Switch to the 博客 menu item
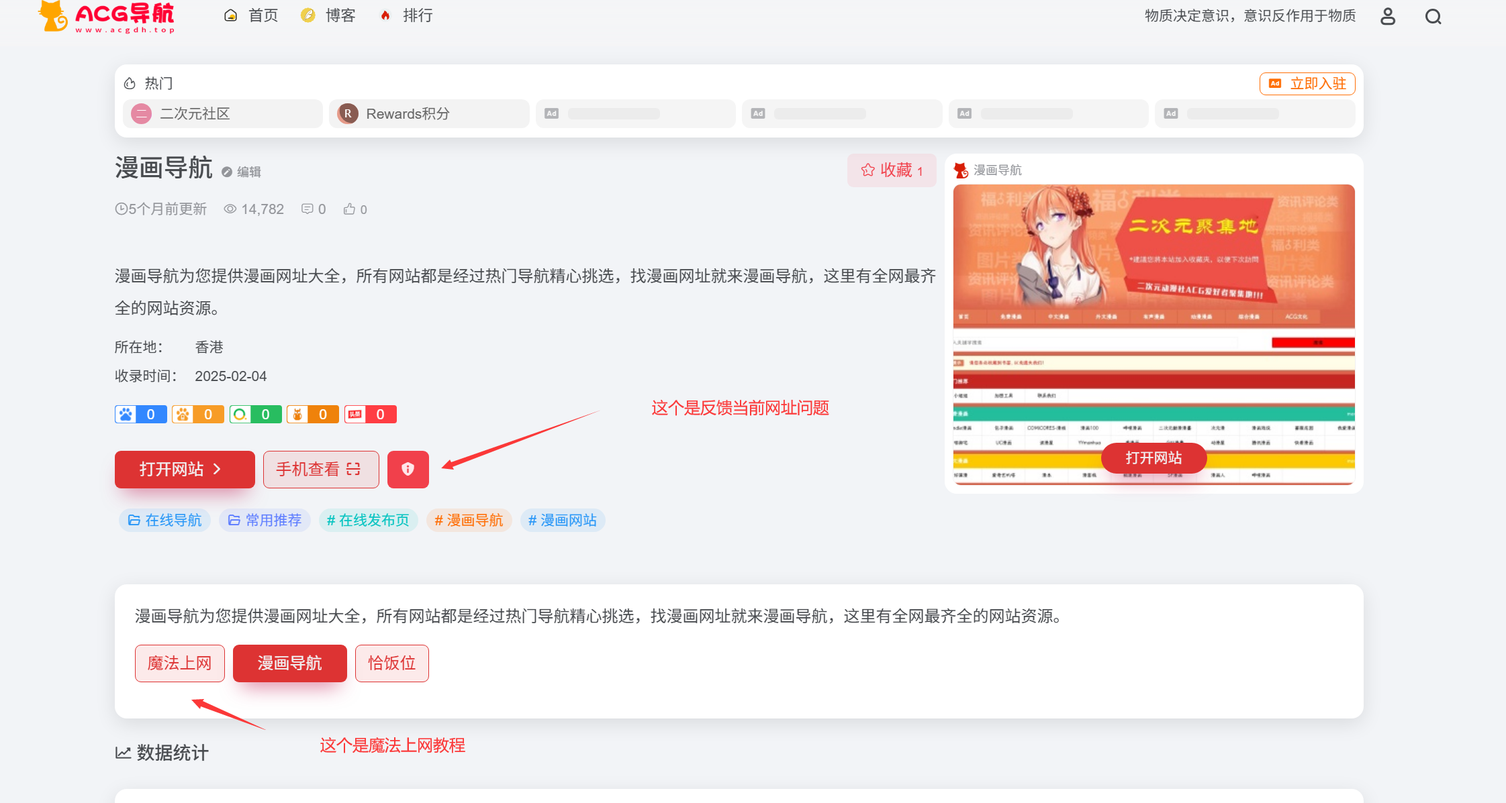 [328, 15]
